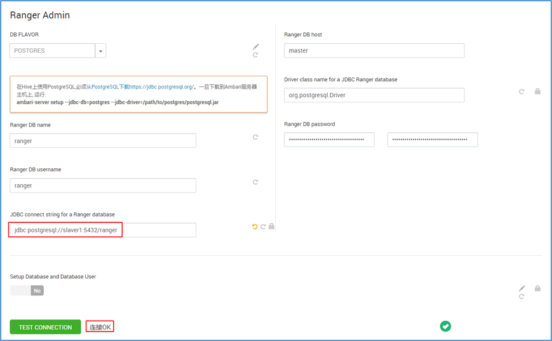The width and height of the screenshot is (552, 341).
Task: Click the Ranger DB host field
Action: [x=374, y=51]
